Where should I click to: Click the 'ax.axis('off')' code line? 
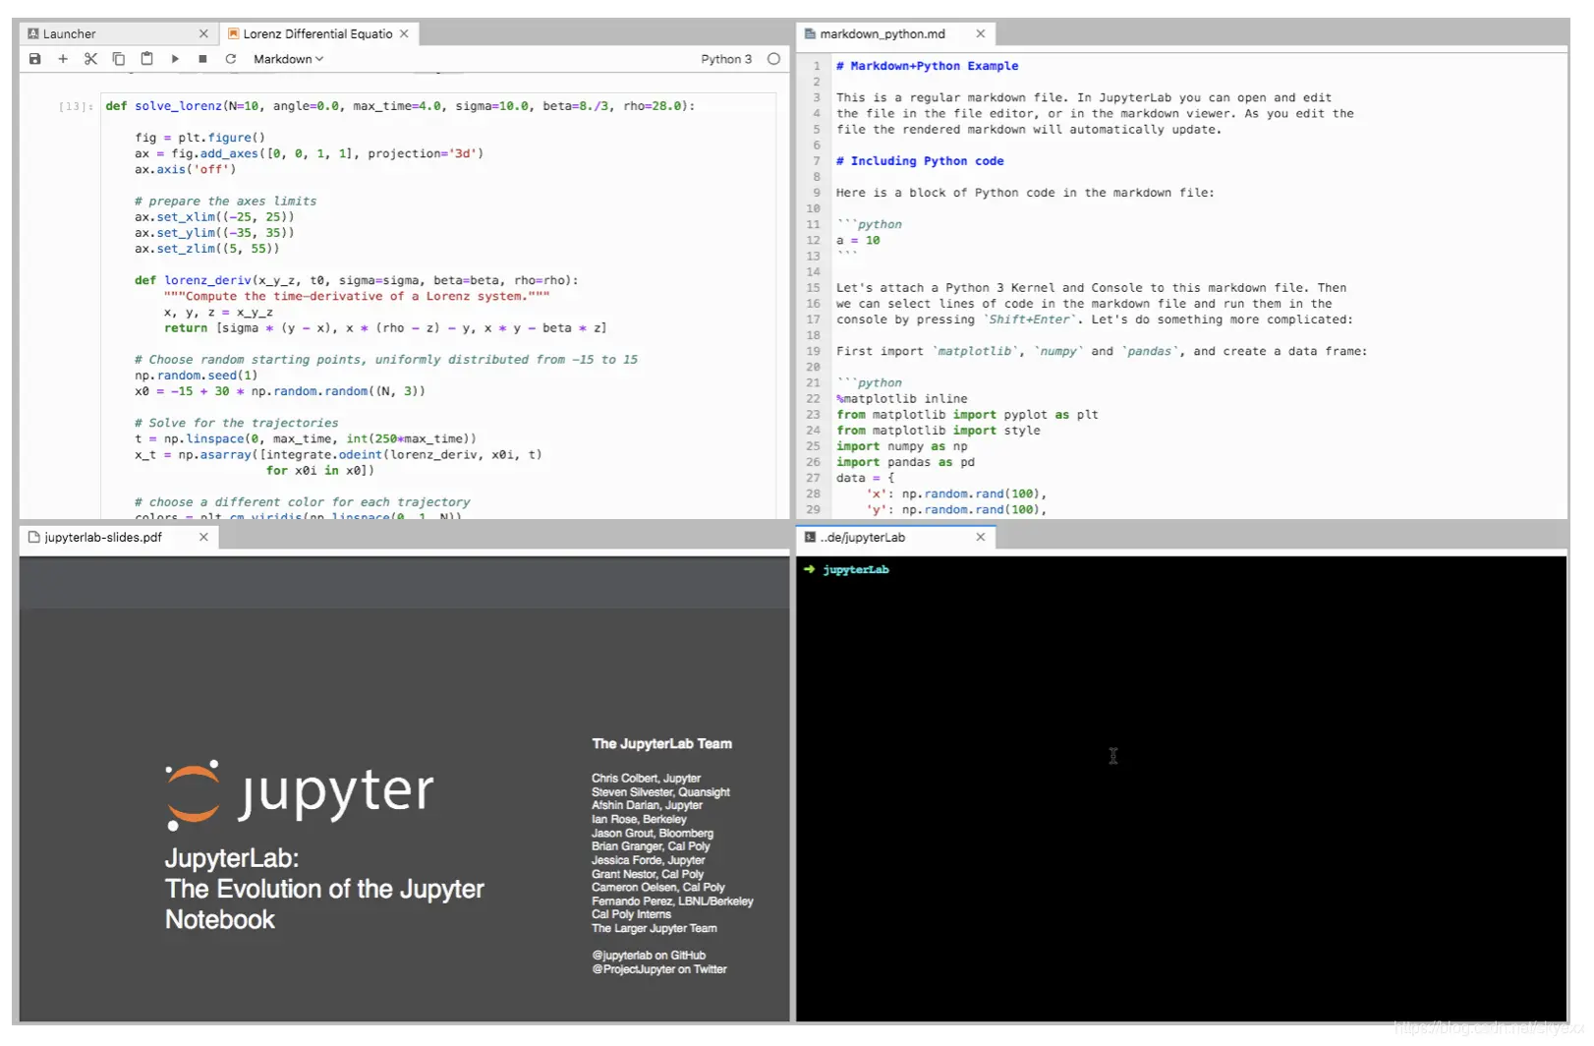(186, 169)
